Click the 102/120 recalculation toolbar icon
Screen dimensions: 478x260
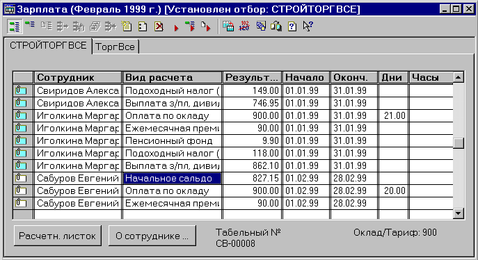(244, 26)
